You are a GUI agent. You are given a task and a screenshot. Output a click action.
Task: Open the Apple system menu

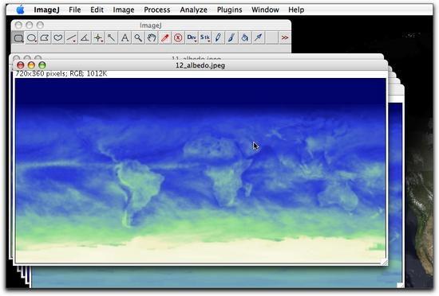[x=20, y=10]
